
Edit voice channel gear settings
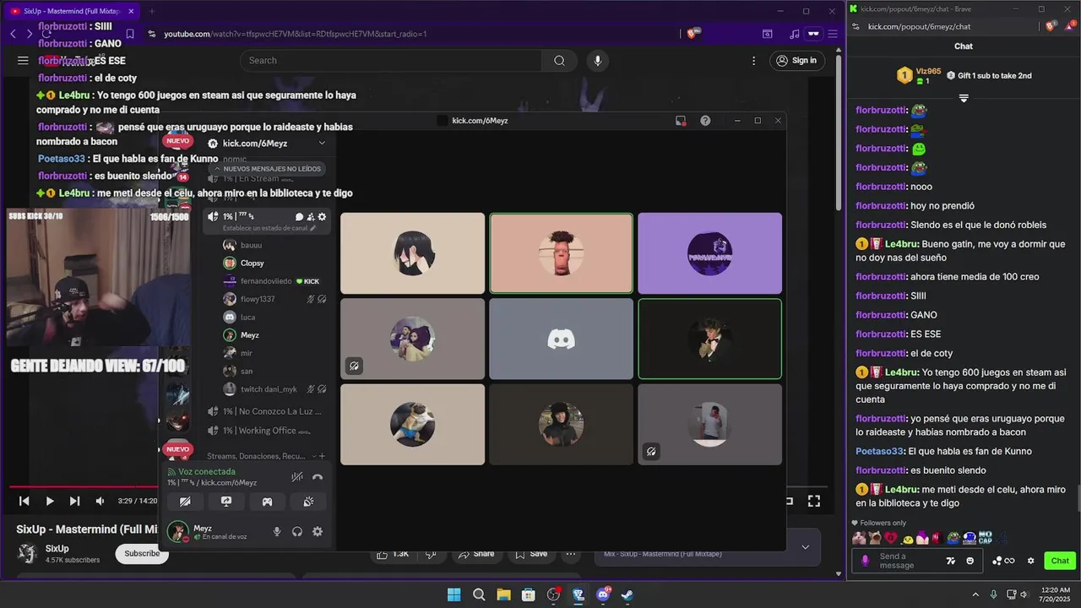click(x=322, y=217)
